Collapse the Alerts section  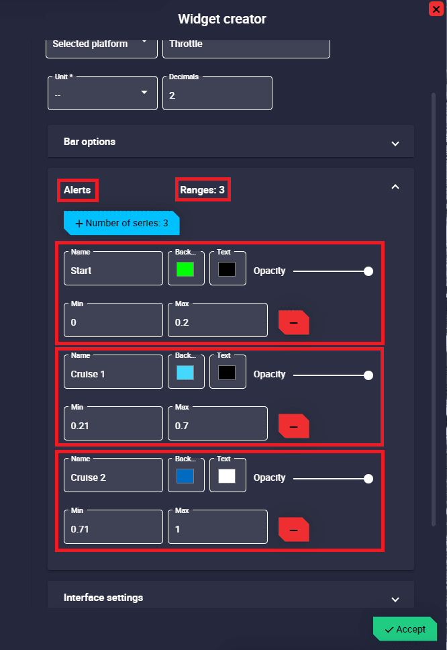point(395,187)
